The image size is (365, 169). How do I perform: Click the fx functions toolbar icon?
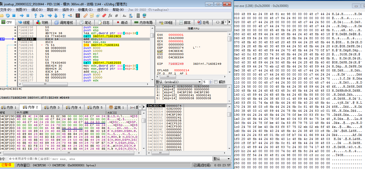tap(110, 16)
